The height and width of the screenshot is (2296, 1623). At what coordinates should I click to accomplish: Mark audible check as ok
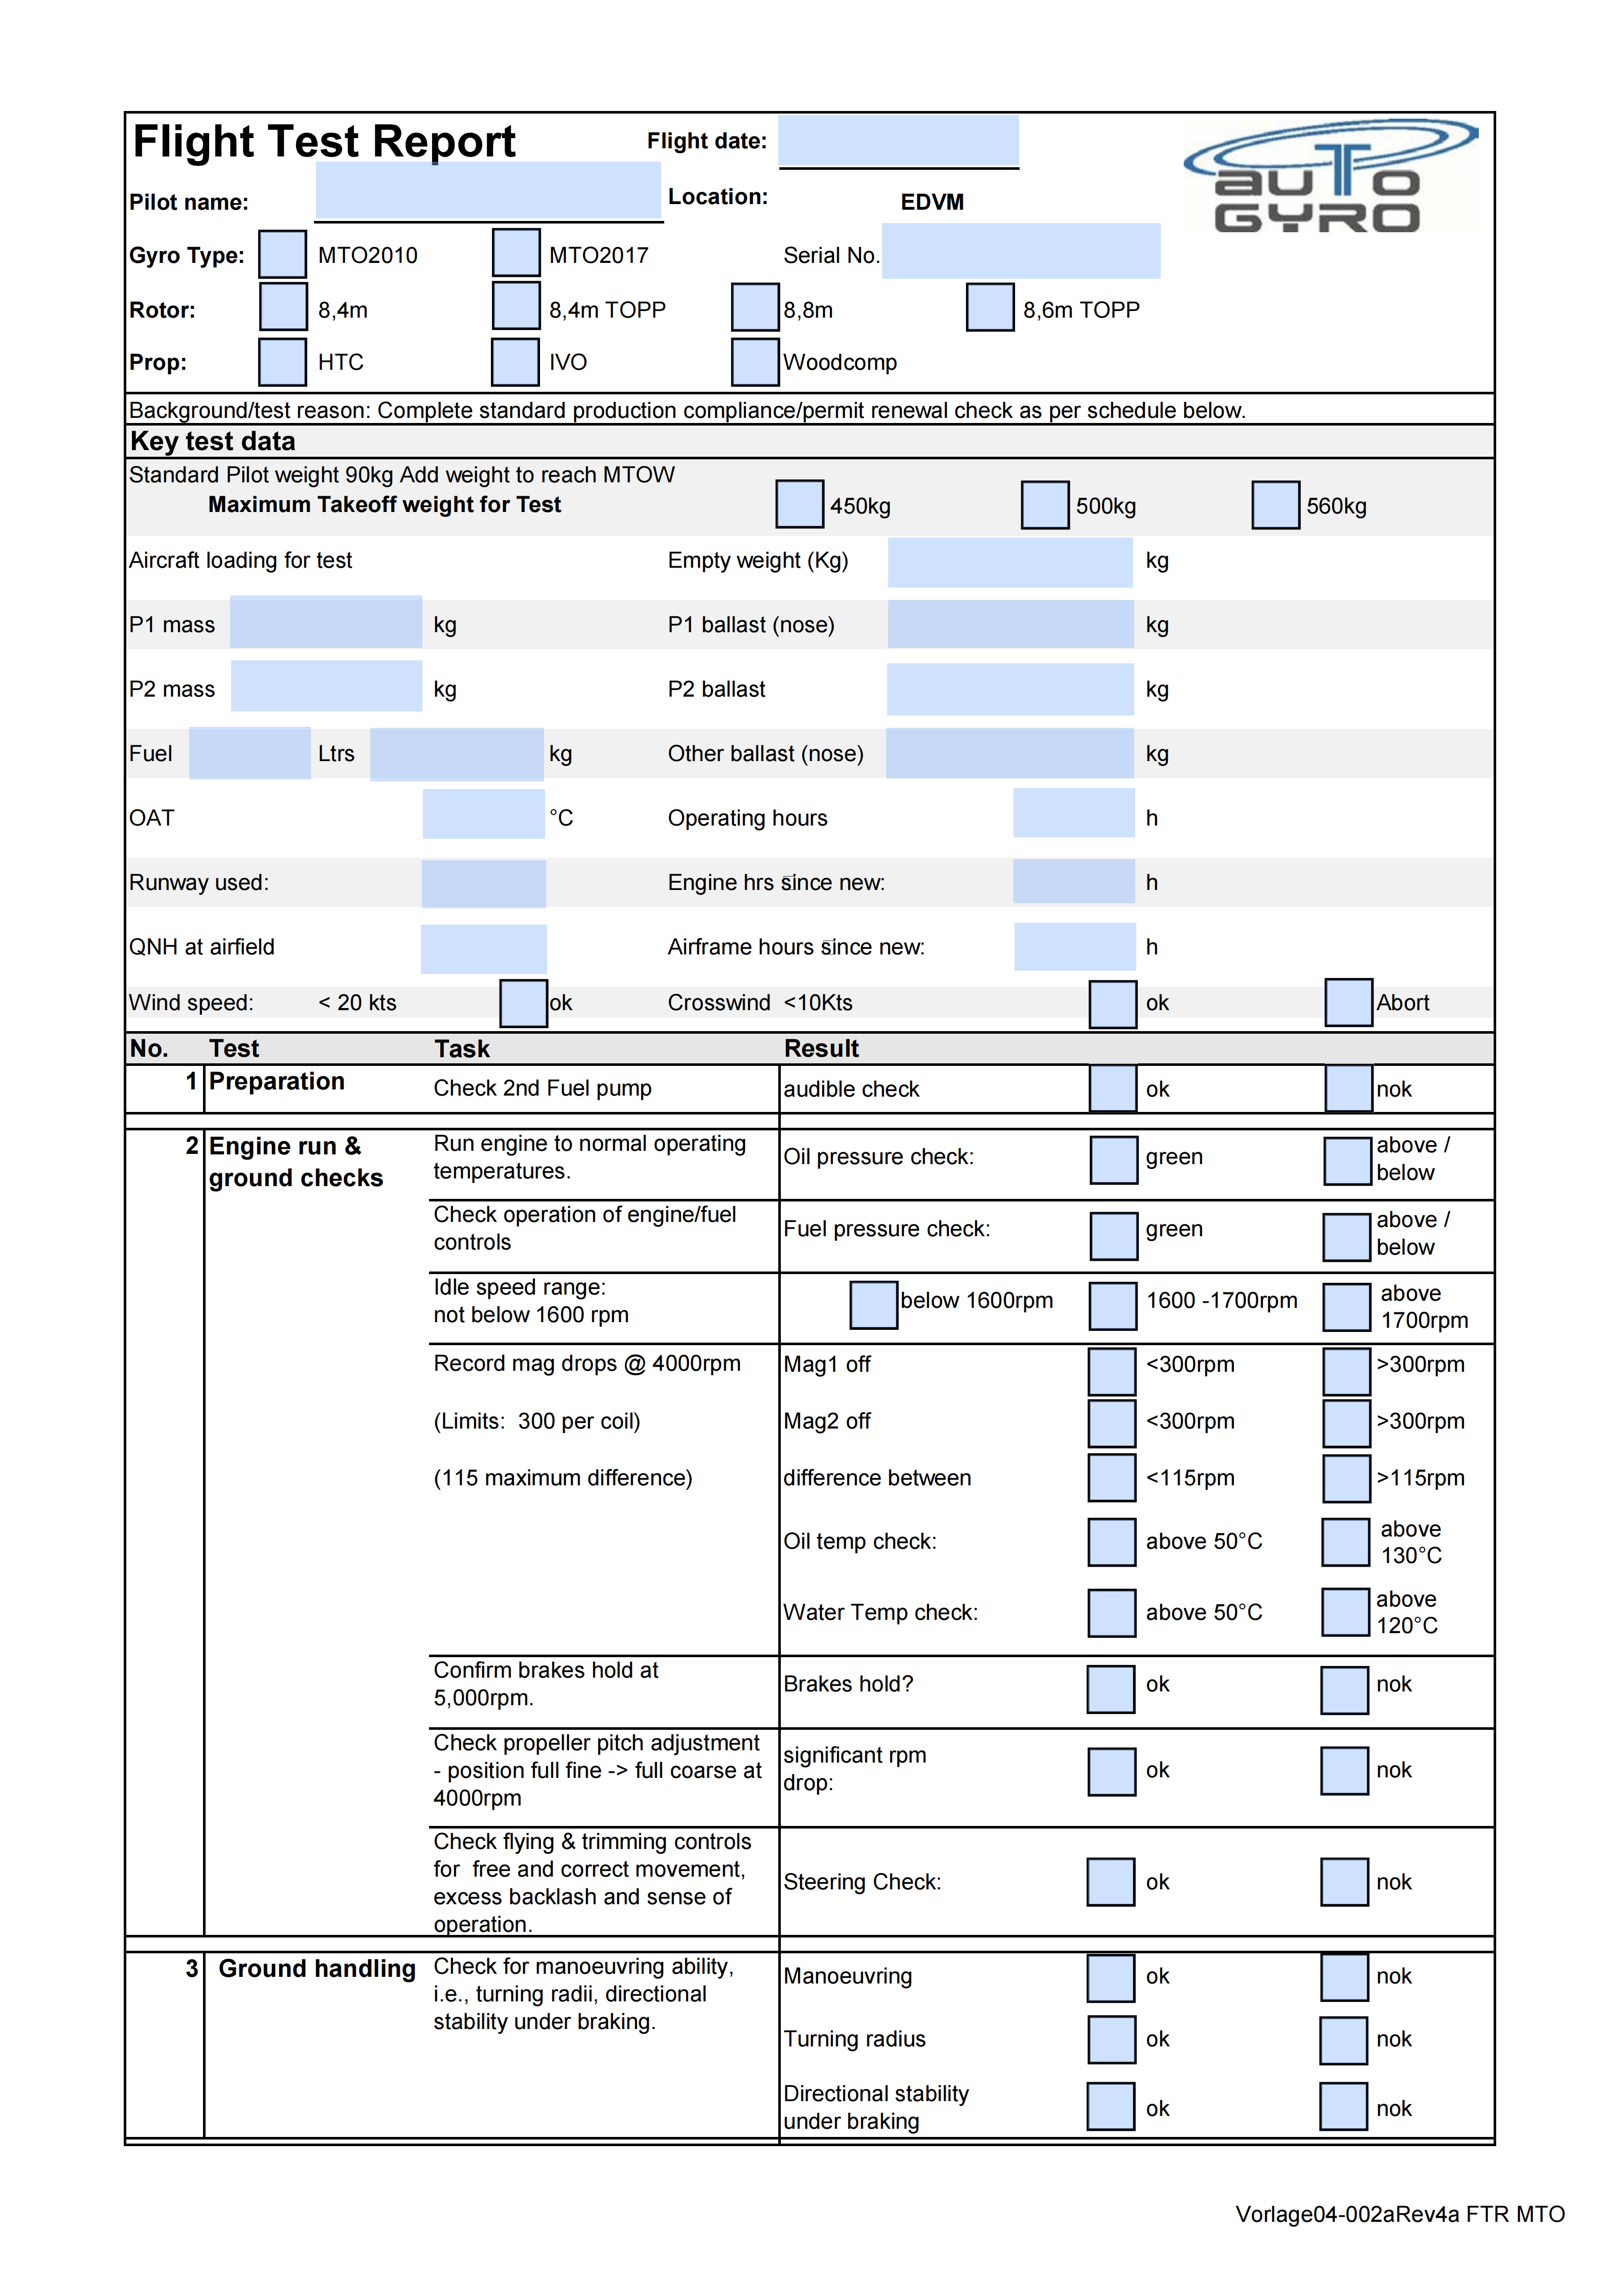(x=1113, y=1088)
